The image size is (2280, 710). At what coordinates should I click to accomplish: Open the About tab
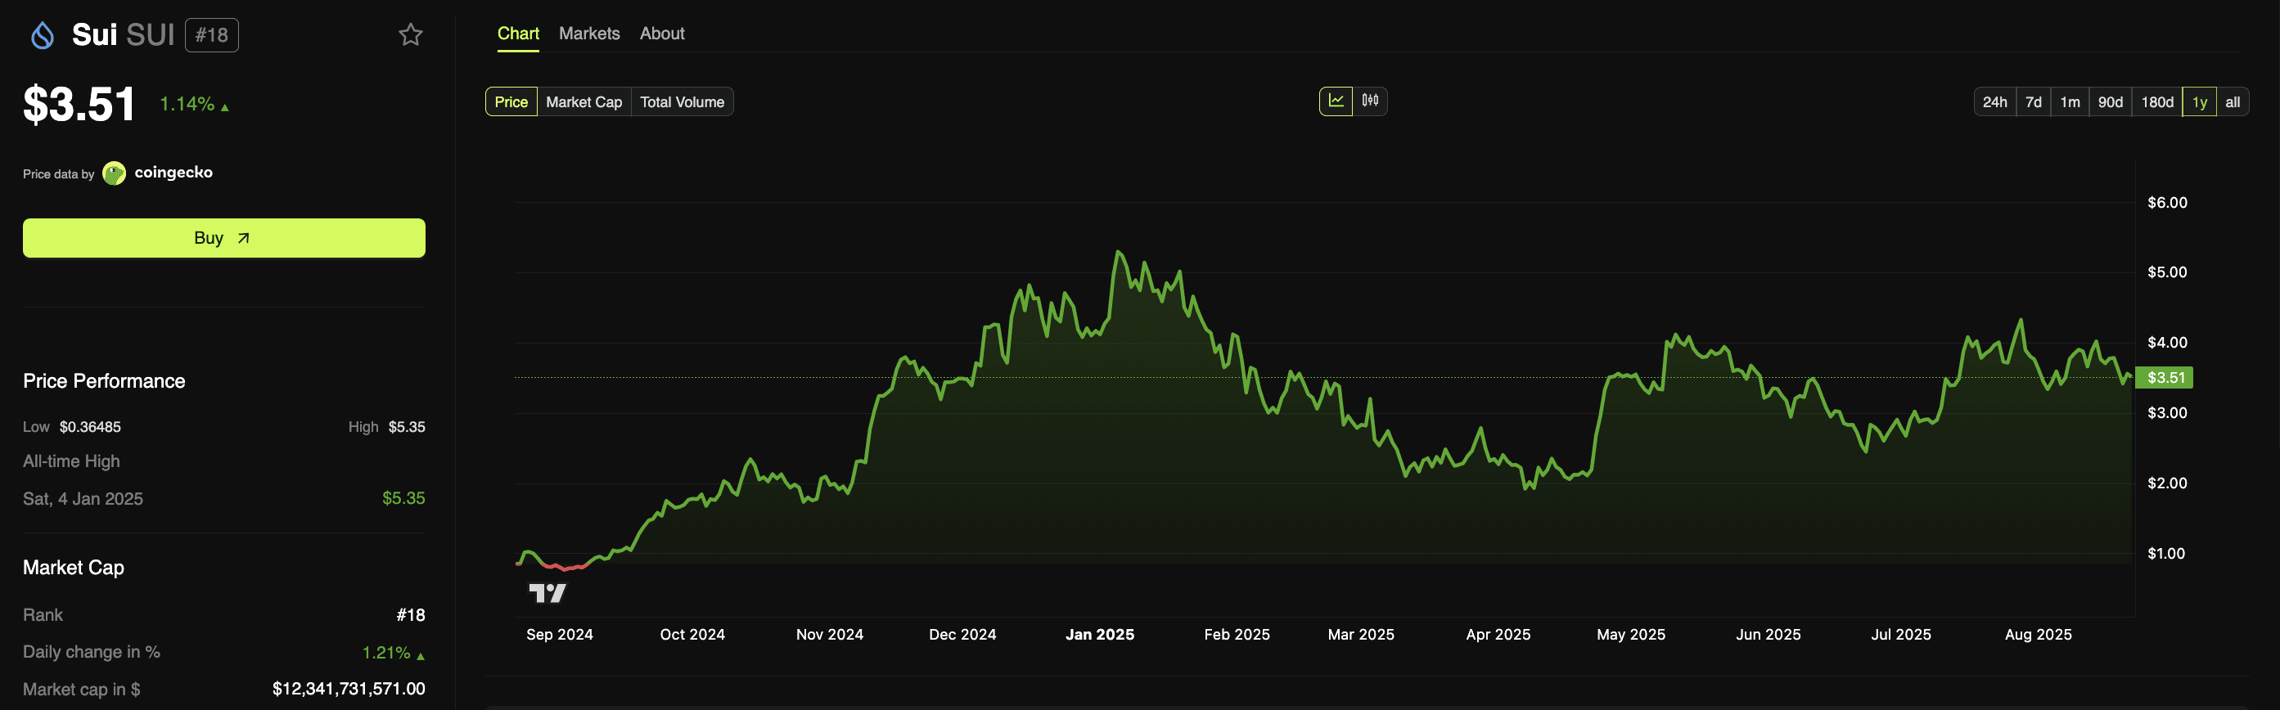pos(662,34)
